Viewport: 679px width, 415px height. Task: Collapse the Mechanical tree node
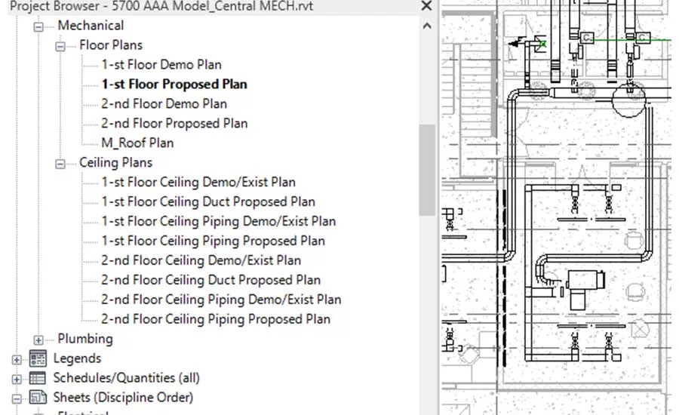pyautogui.click(x=38, y=27)
